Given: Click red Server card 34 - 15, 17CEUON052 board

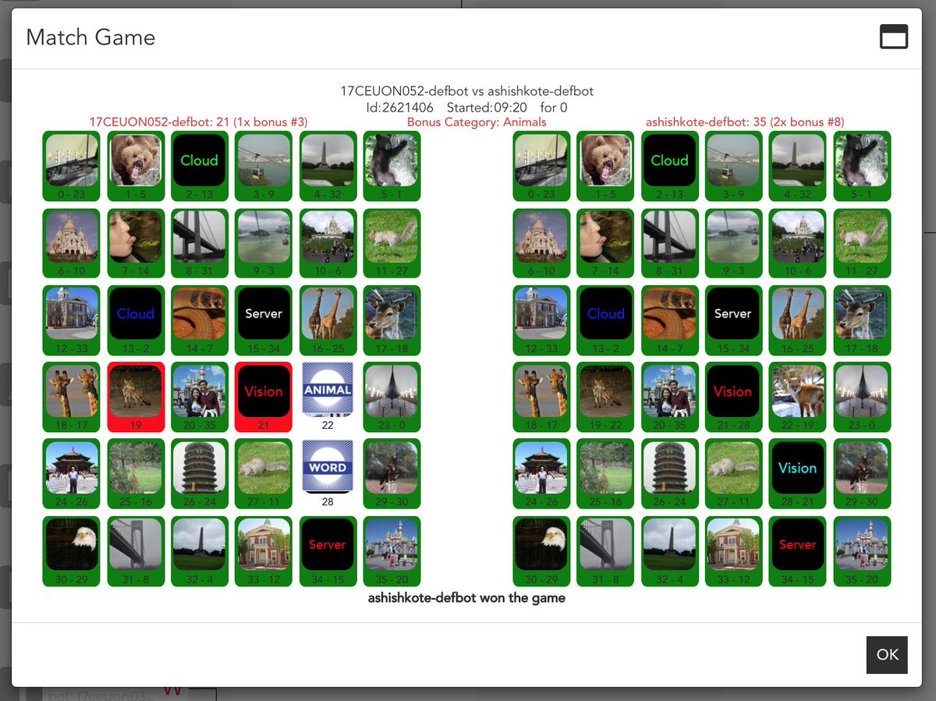Looking at the screenshot, I should 328,551.
